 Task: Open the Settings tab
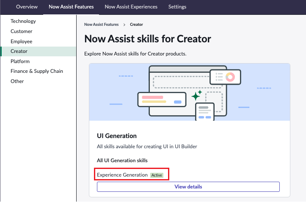pos(177,7)
